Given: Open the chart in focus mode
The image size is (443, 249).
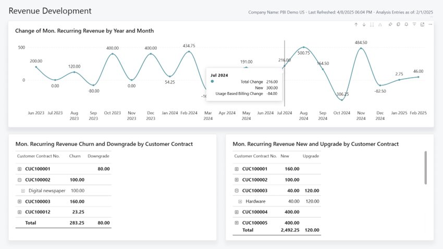Looking at the screenshot, I should (422, 24).
